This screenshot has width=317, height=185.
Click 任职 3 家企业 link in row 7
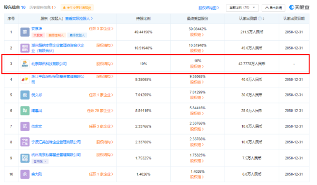pyautogui.click(x=101, y=126)
